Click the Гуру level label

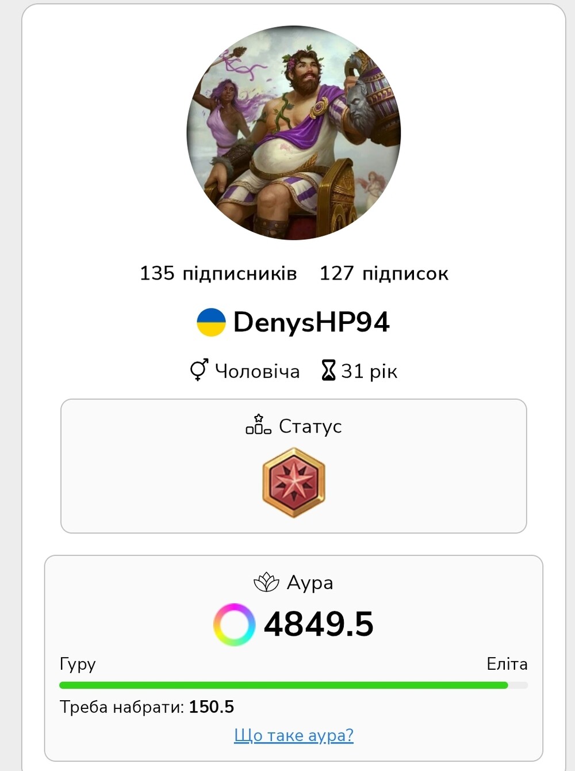78,663
